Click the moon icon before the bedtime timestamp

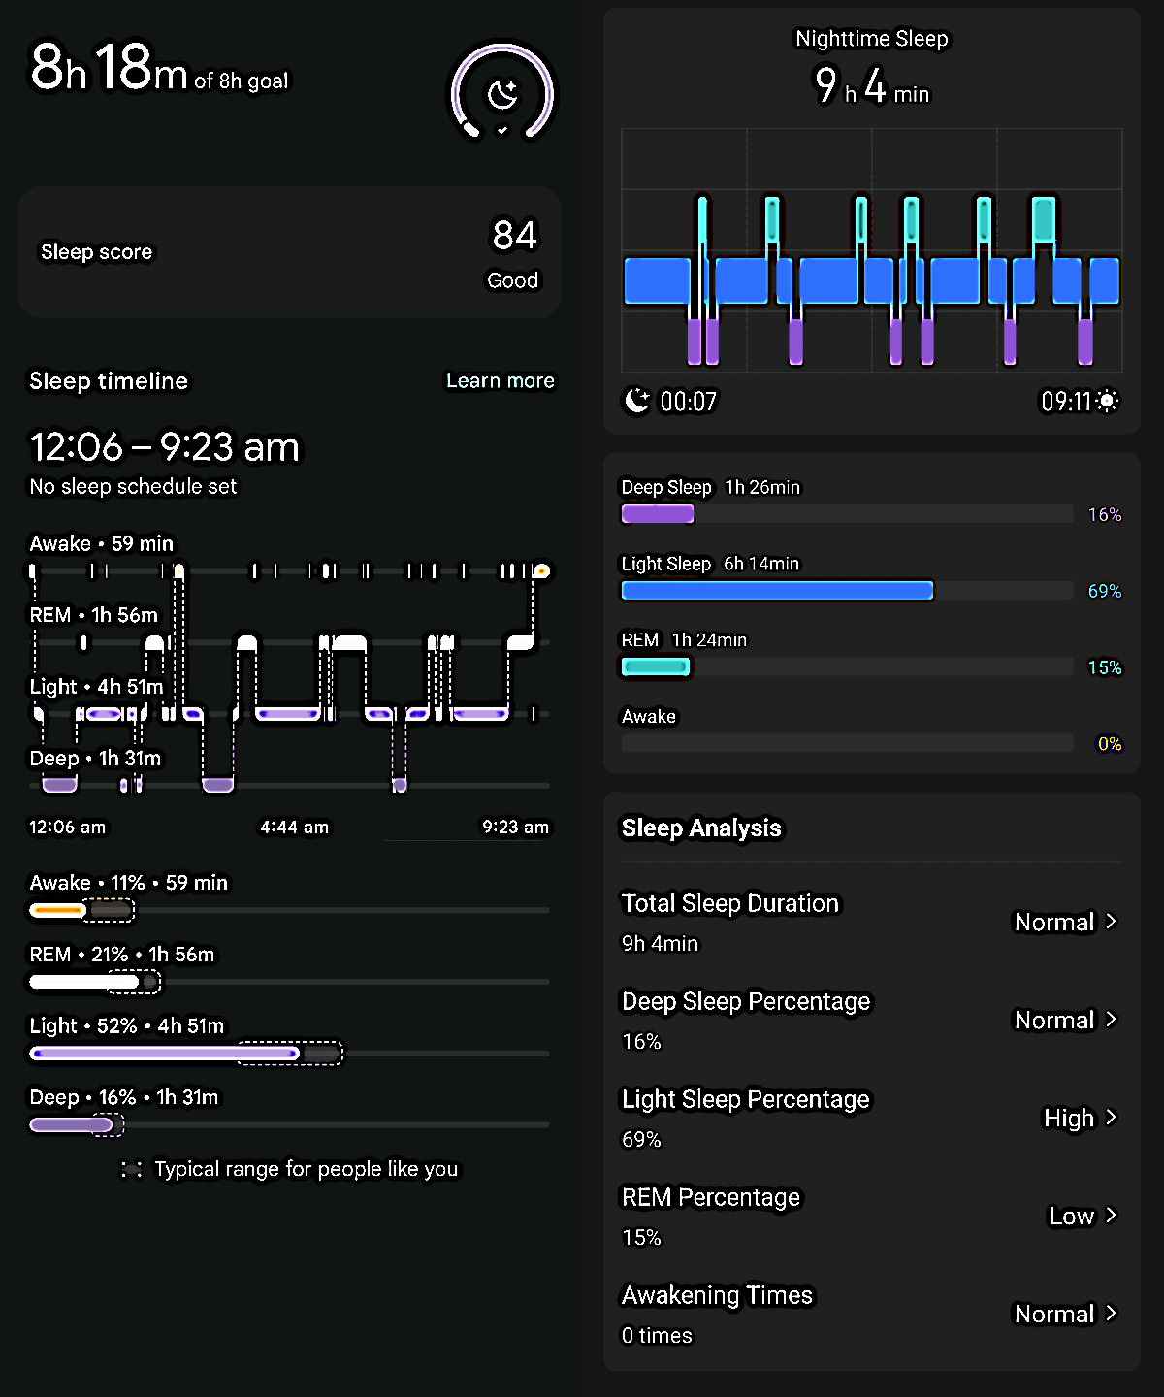(635, 401)
